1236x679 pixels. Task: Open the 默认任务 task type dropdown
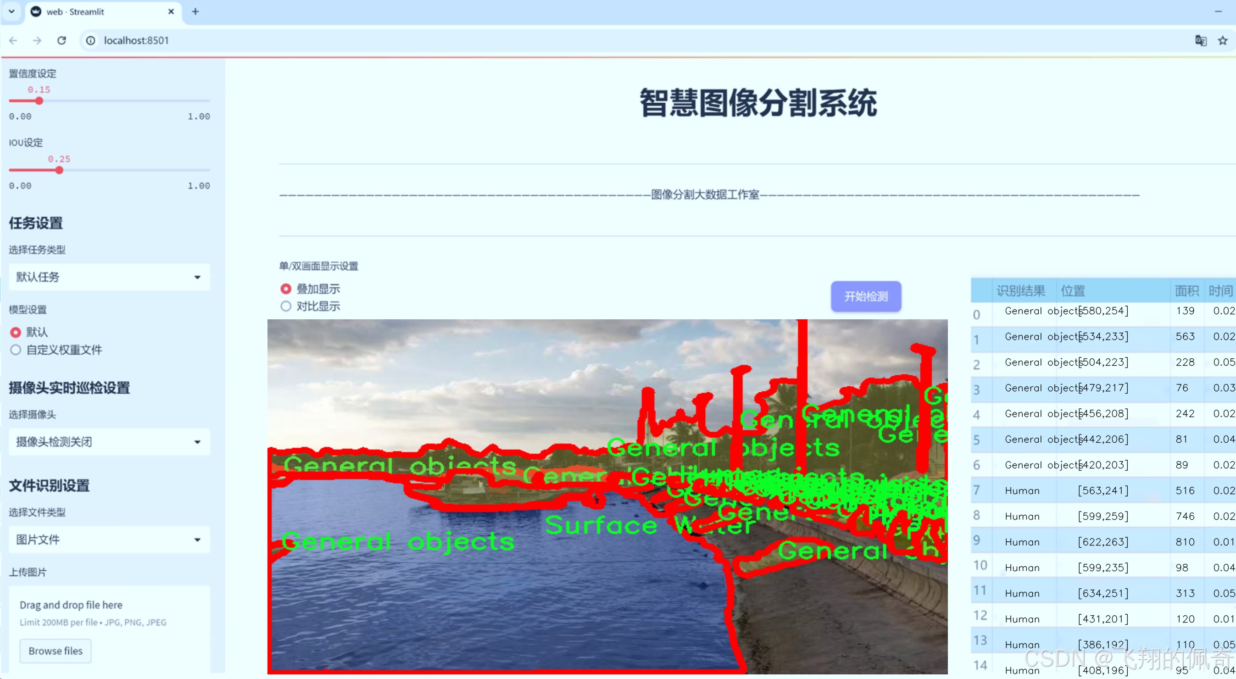109,277
